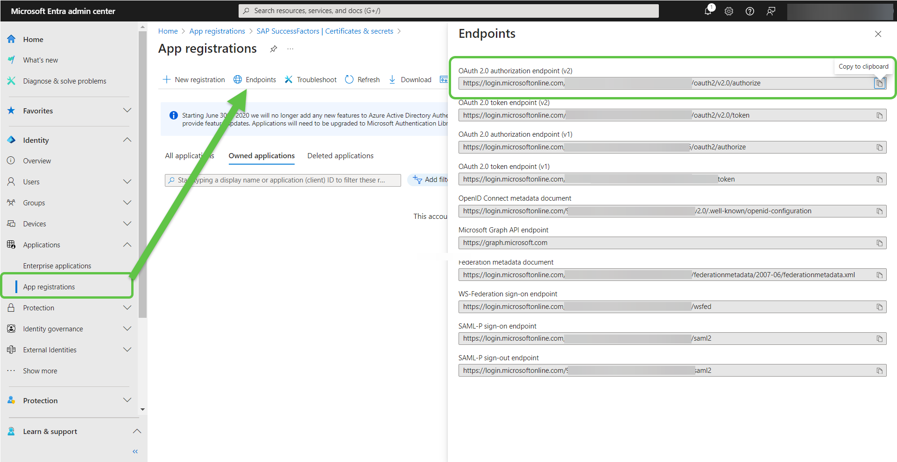Click the application filter search field
The width and height of the screenshot is (897, 462).
283,180
